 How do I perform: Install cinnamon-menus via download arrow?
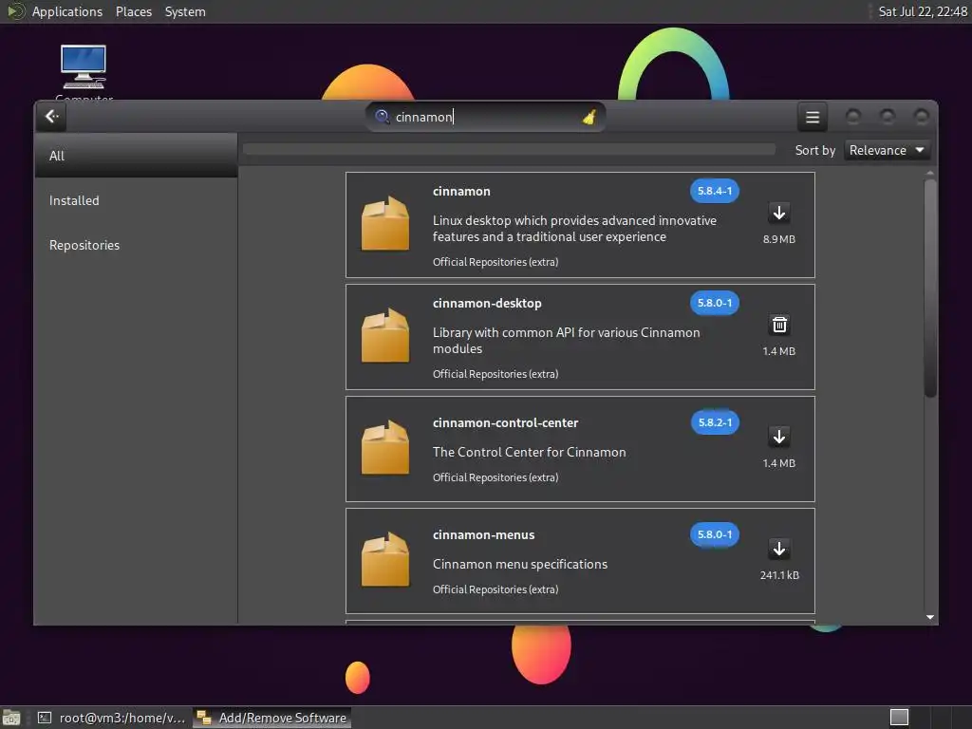pyautogui.click(x=779, y=549)
